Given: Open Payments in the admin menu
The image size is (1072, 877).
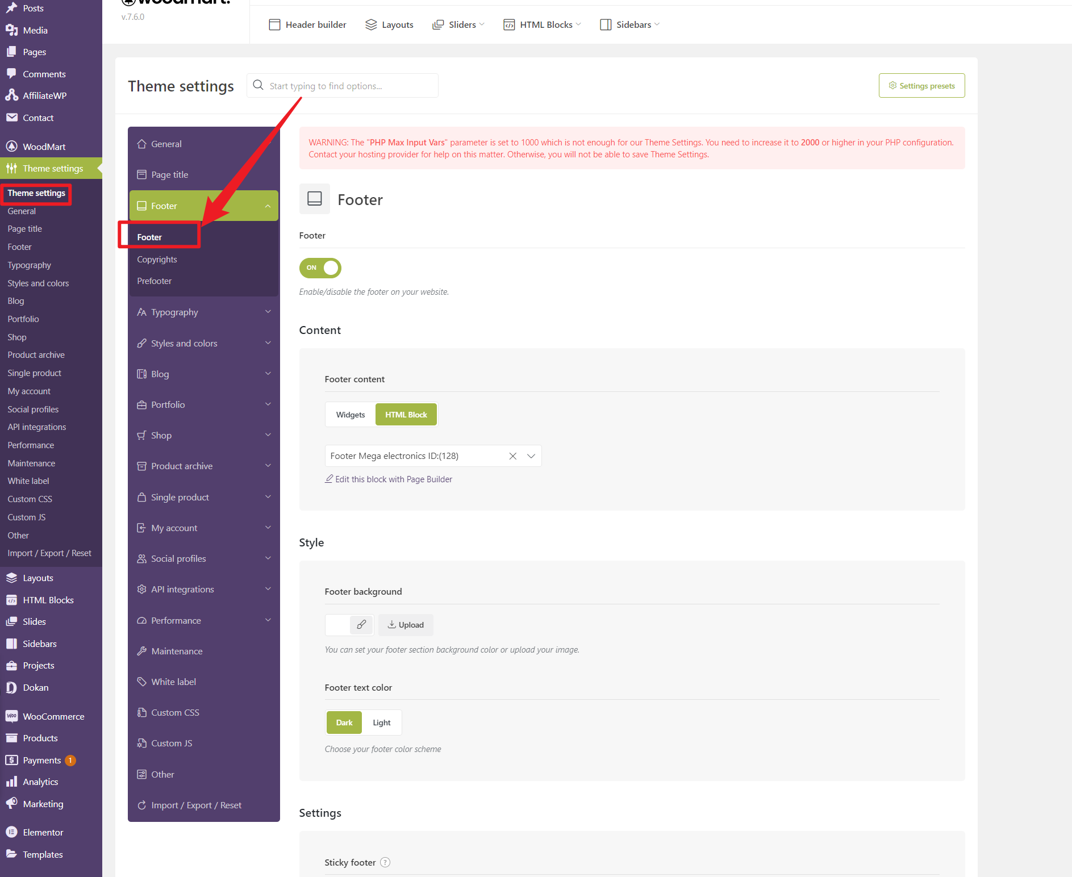Looking at the screenshot, I should pos(42,760).
